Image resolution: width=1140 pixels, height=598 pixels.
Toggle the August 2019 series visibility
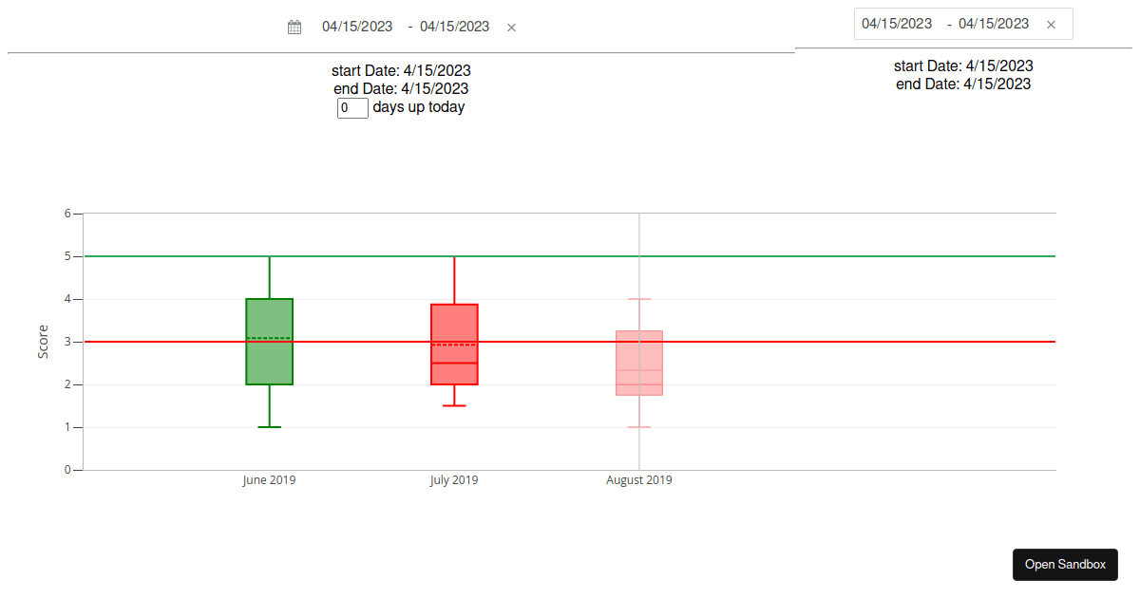point(638,480)
